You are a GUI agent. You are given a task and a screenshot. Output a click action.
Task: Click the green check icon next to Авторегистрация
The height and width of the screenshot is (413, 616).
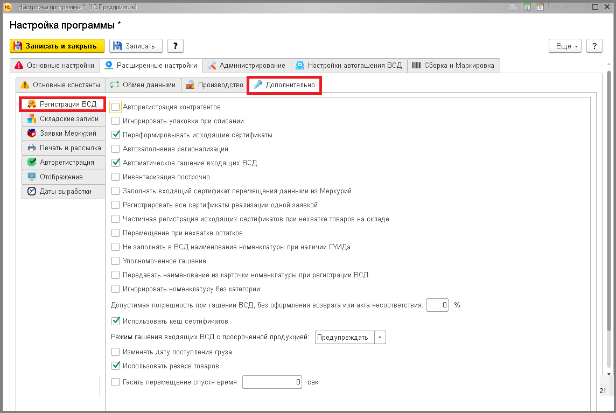pos(32,162)
